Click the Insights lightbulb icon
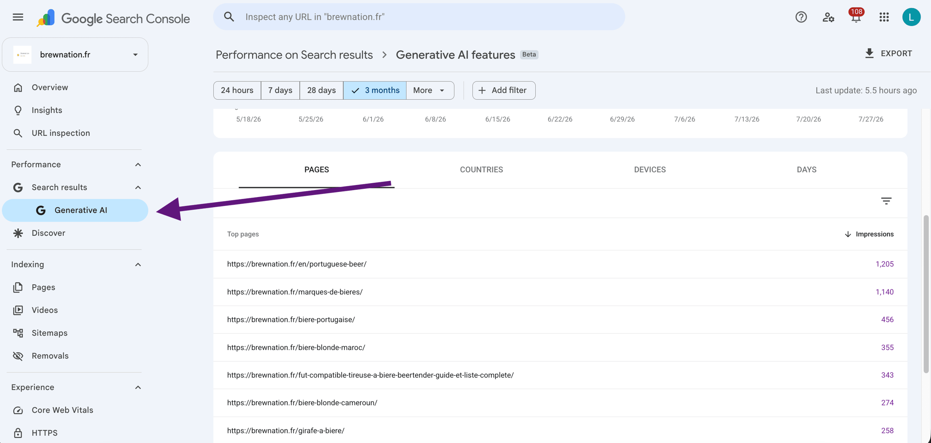This screenshot has width=931, height=443. (x=18, y=111)
